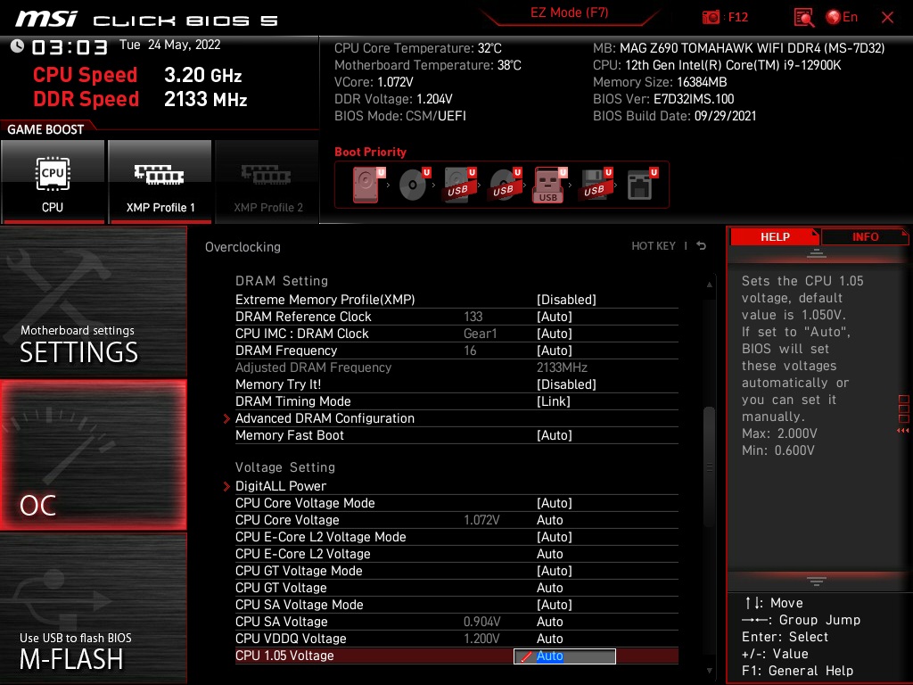The width and height of the screenshot is (913, 685).
Task: Open the BIOS search icon
Action: (803, 18)
